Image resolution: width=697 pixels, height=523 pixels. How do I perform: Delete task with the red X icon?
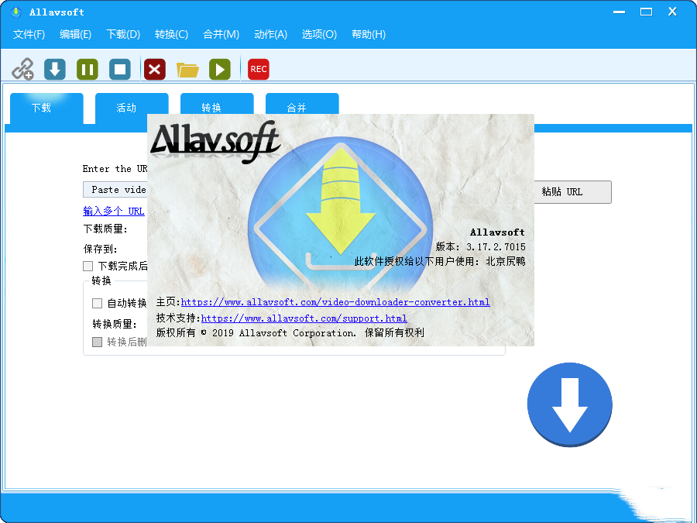(155, 70)
